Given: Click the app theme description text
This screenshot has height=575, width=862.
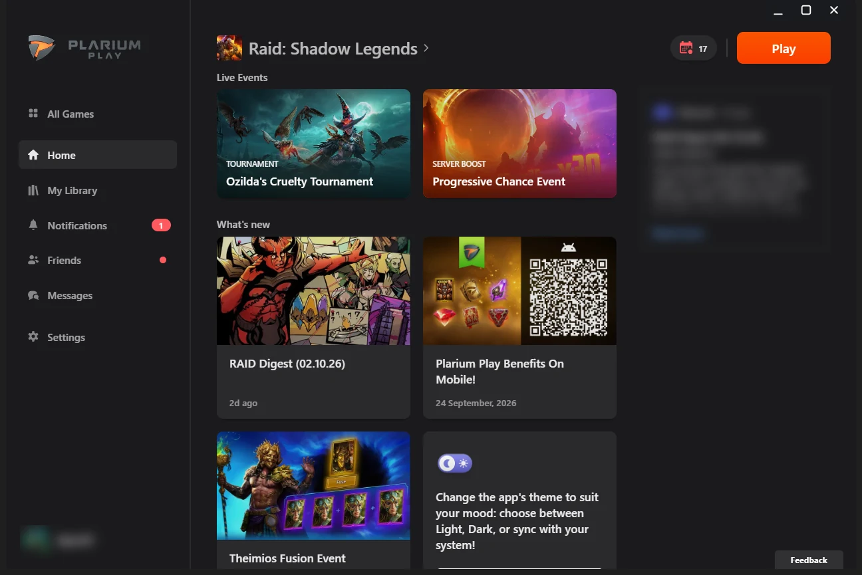Looking at the screenshot, I should (517, 521).
